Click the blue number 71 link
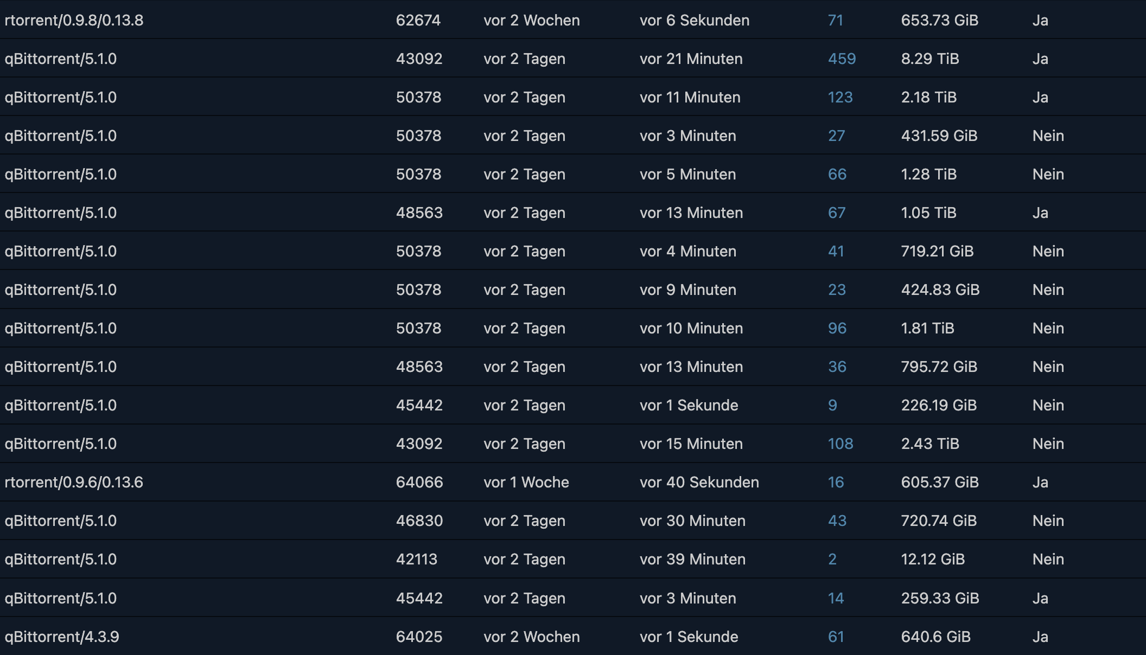 coord(836,20)
